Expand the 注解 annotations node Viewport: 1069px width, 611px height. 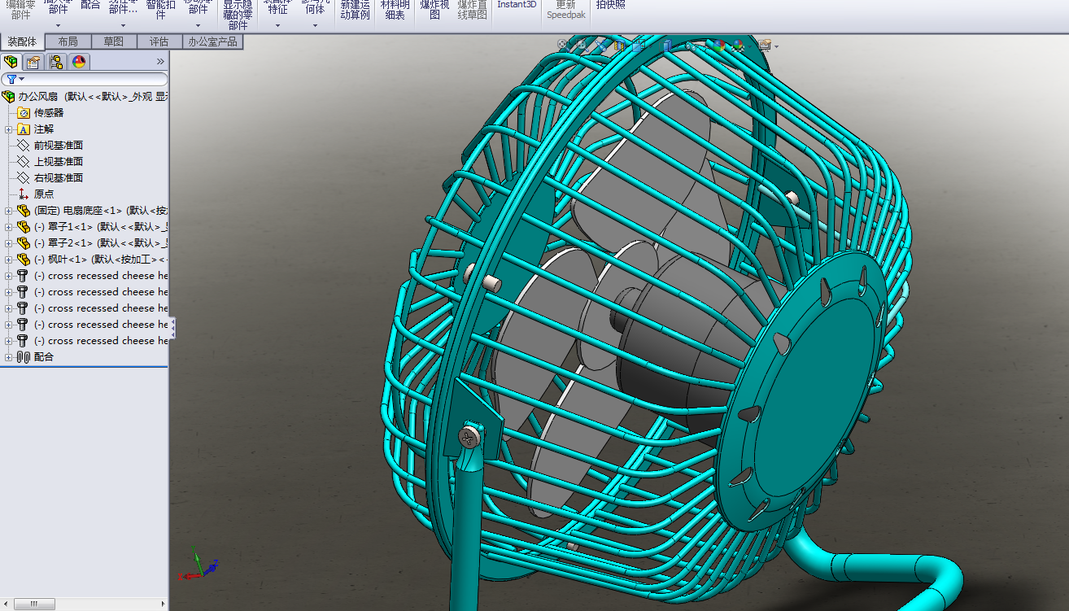pos(9,129)
